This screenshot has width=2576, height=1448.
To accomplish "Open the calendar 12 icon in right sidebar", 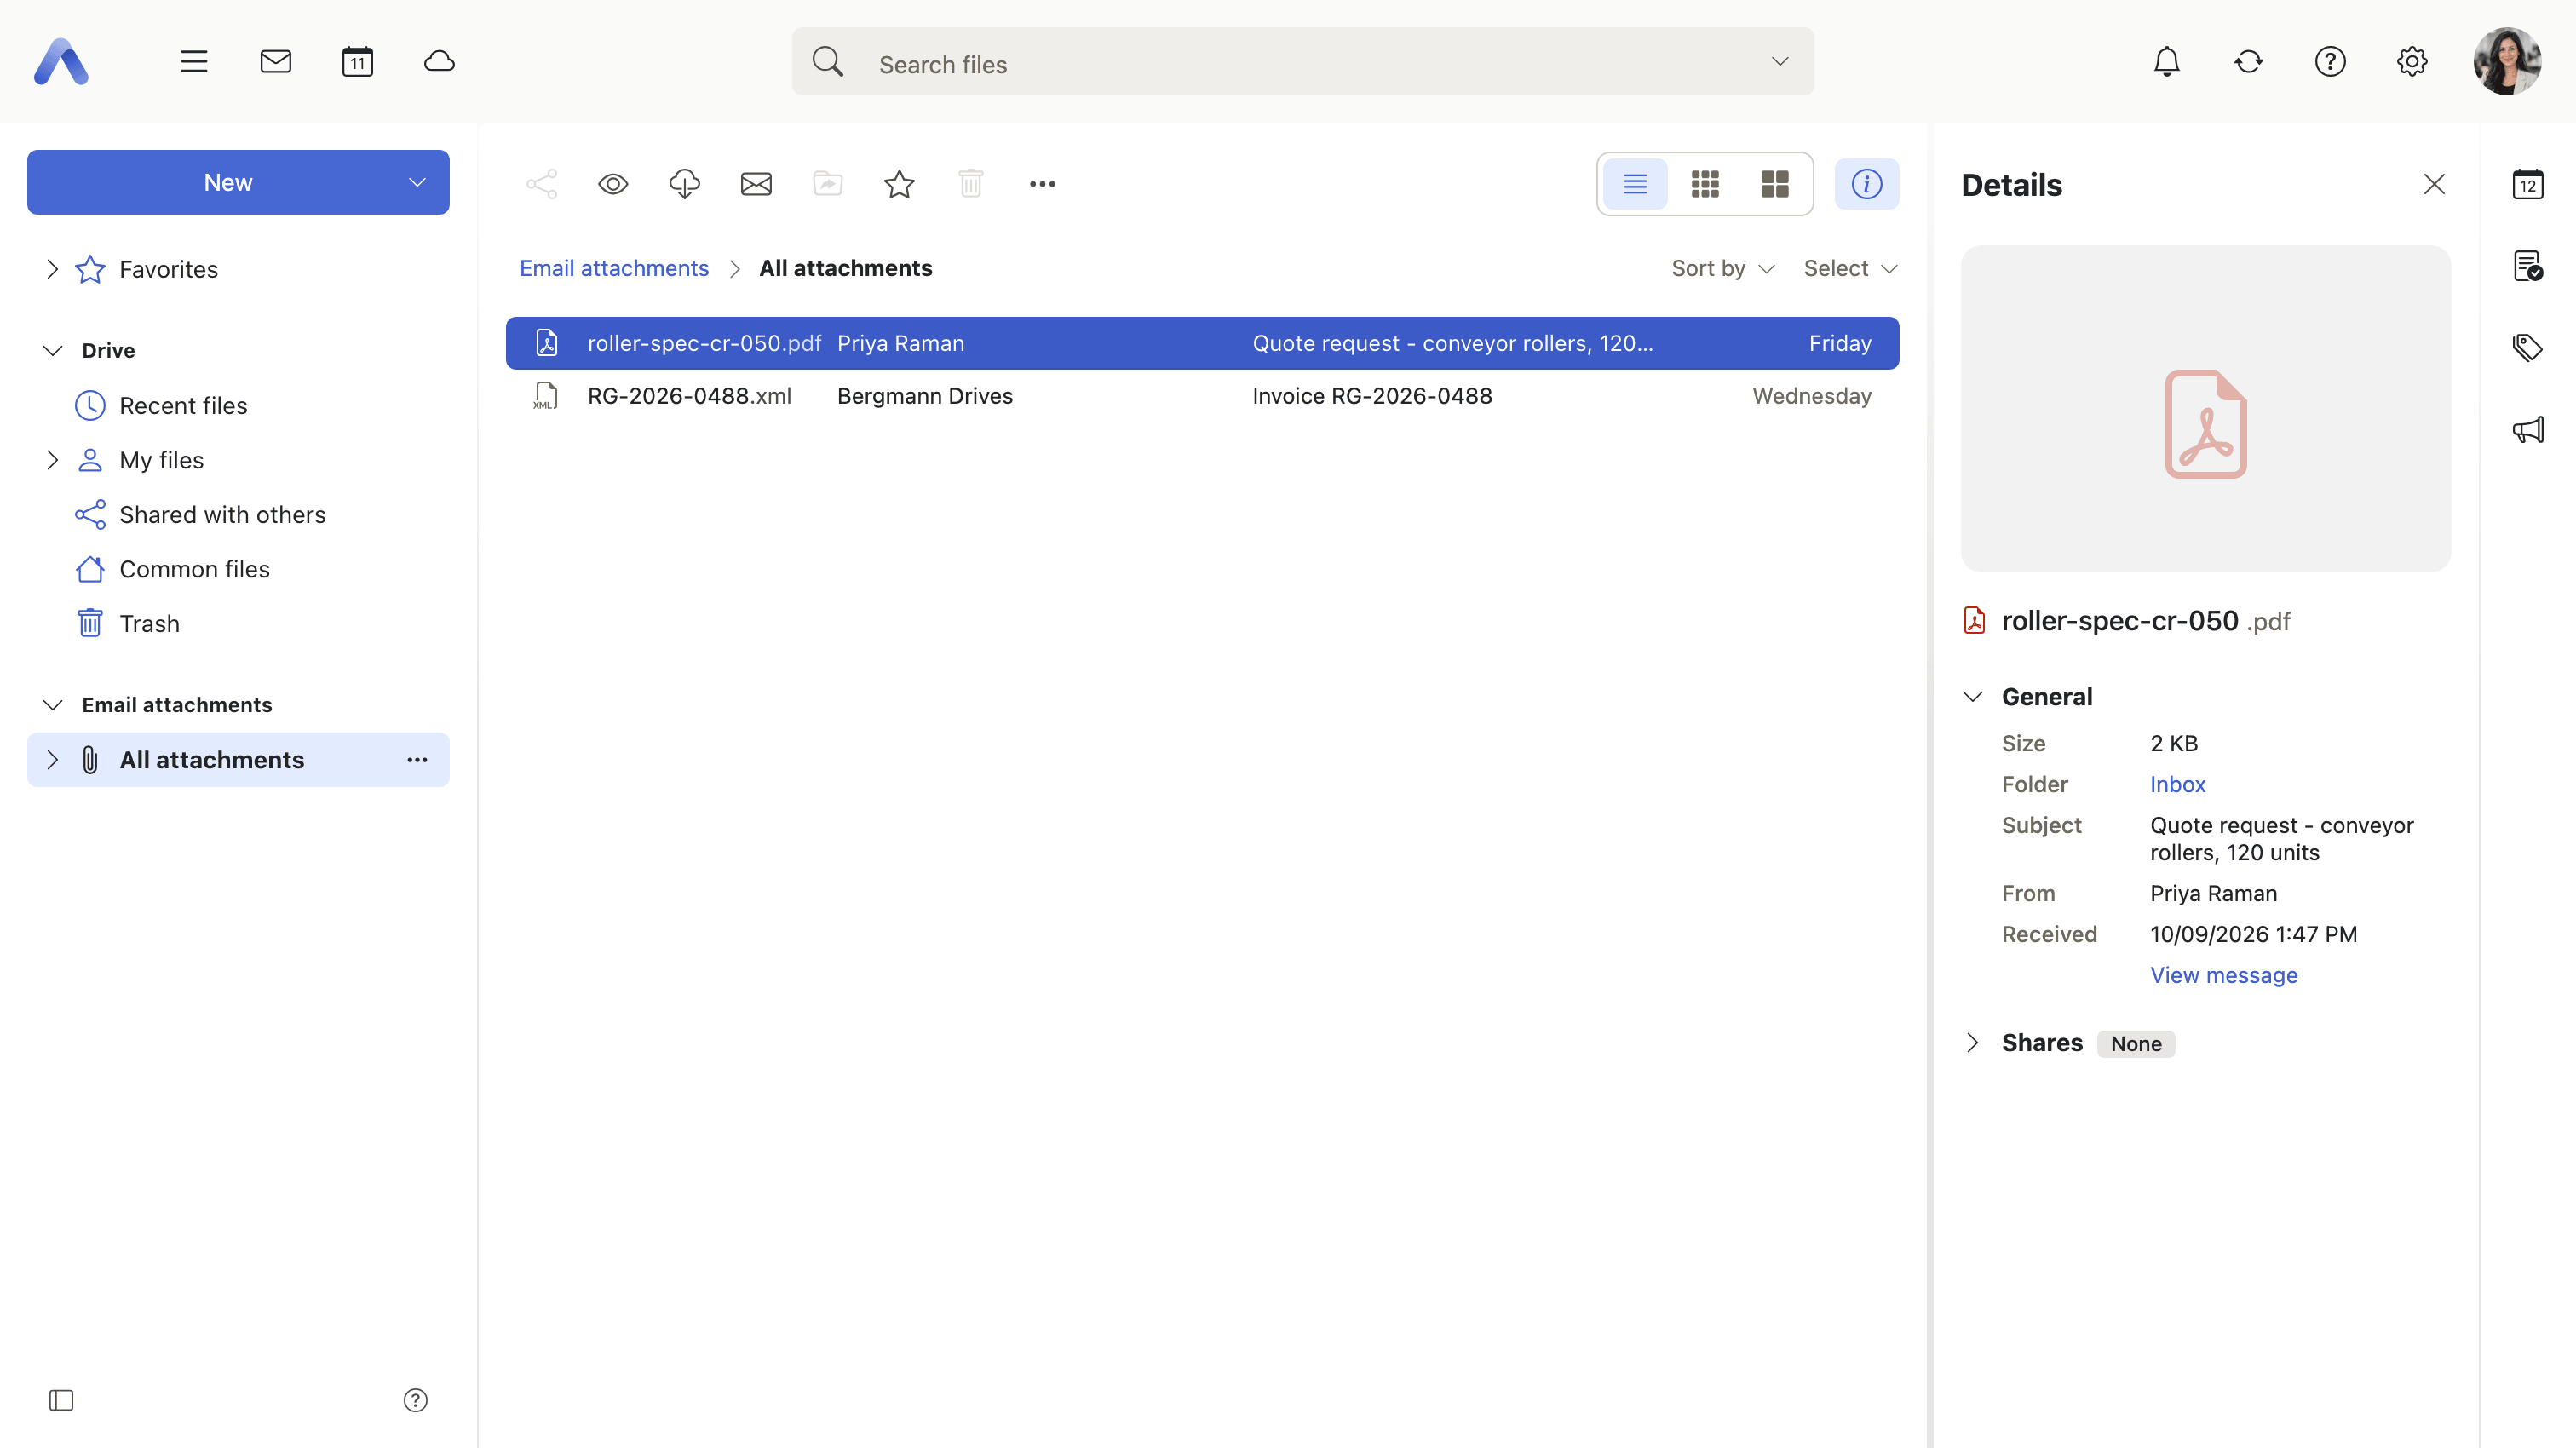I will pyautogui.click(x=2527, y=184).
